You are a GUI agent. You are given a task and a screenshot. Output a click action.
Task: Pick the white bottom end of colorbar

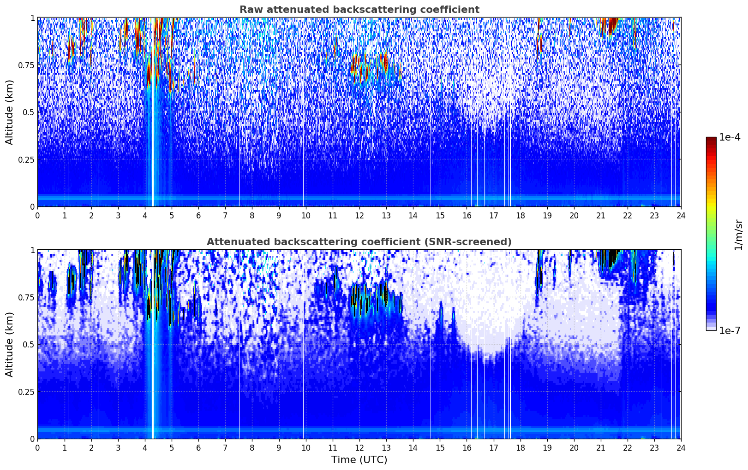[711, 328]
